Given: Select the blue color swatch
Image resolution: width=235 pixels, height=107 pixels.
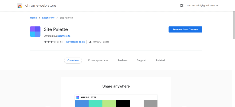Looking at the screenshot, I should pos(82,104).
